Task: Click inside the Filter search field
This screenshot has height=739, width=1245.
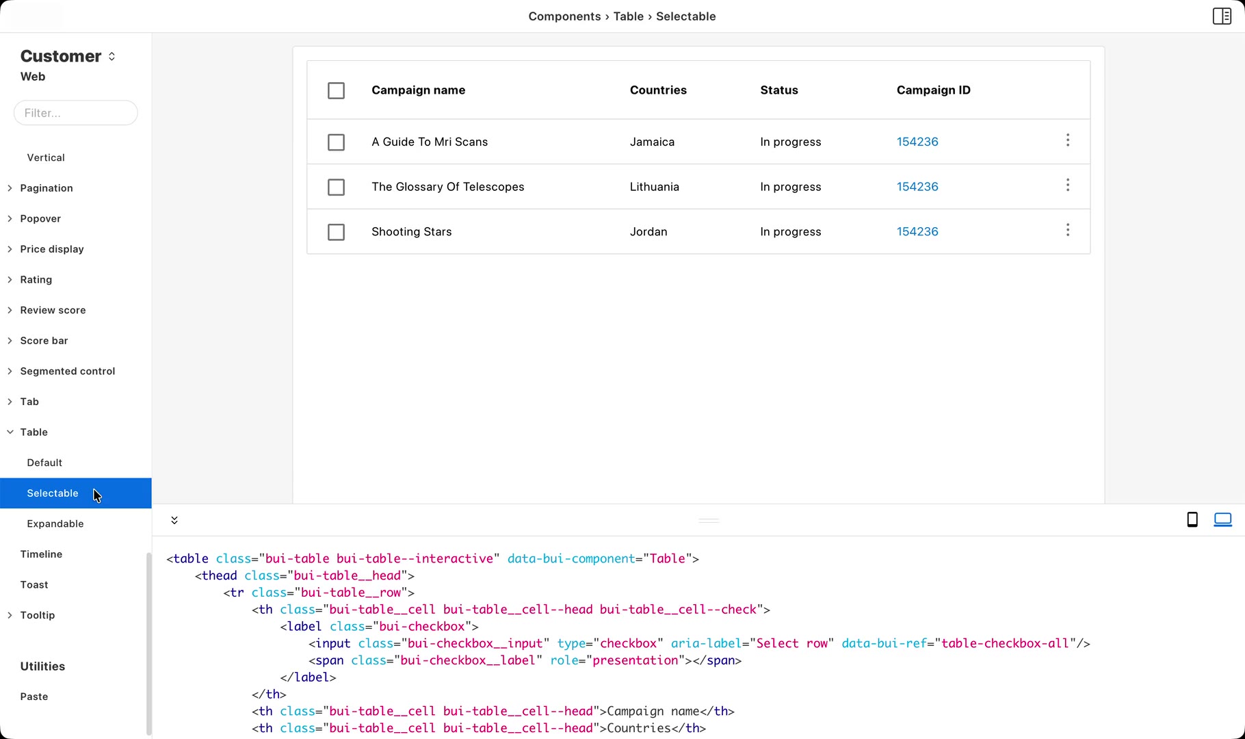Action: pyautogui.click(x=76, y=113)
